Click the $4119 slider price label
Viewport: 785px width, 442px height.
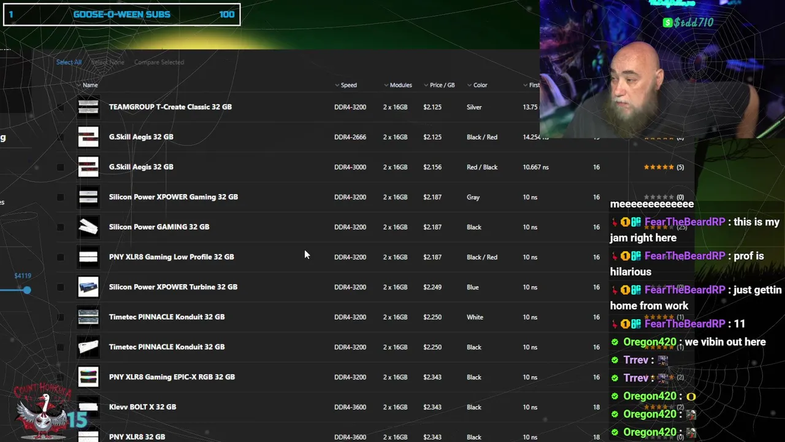23,276
